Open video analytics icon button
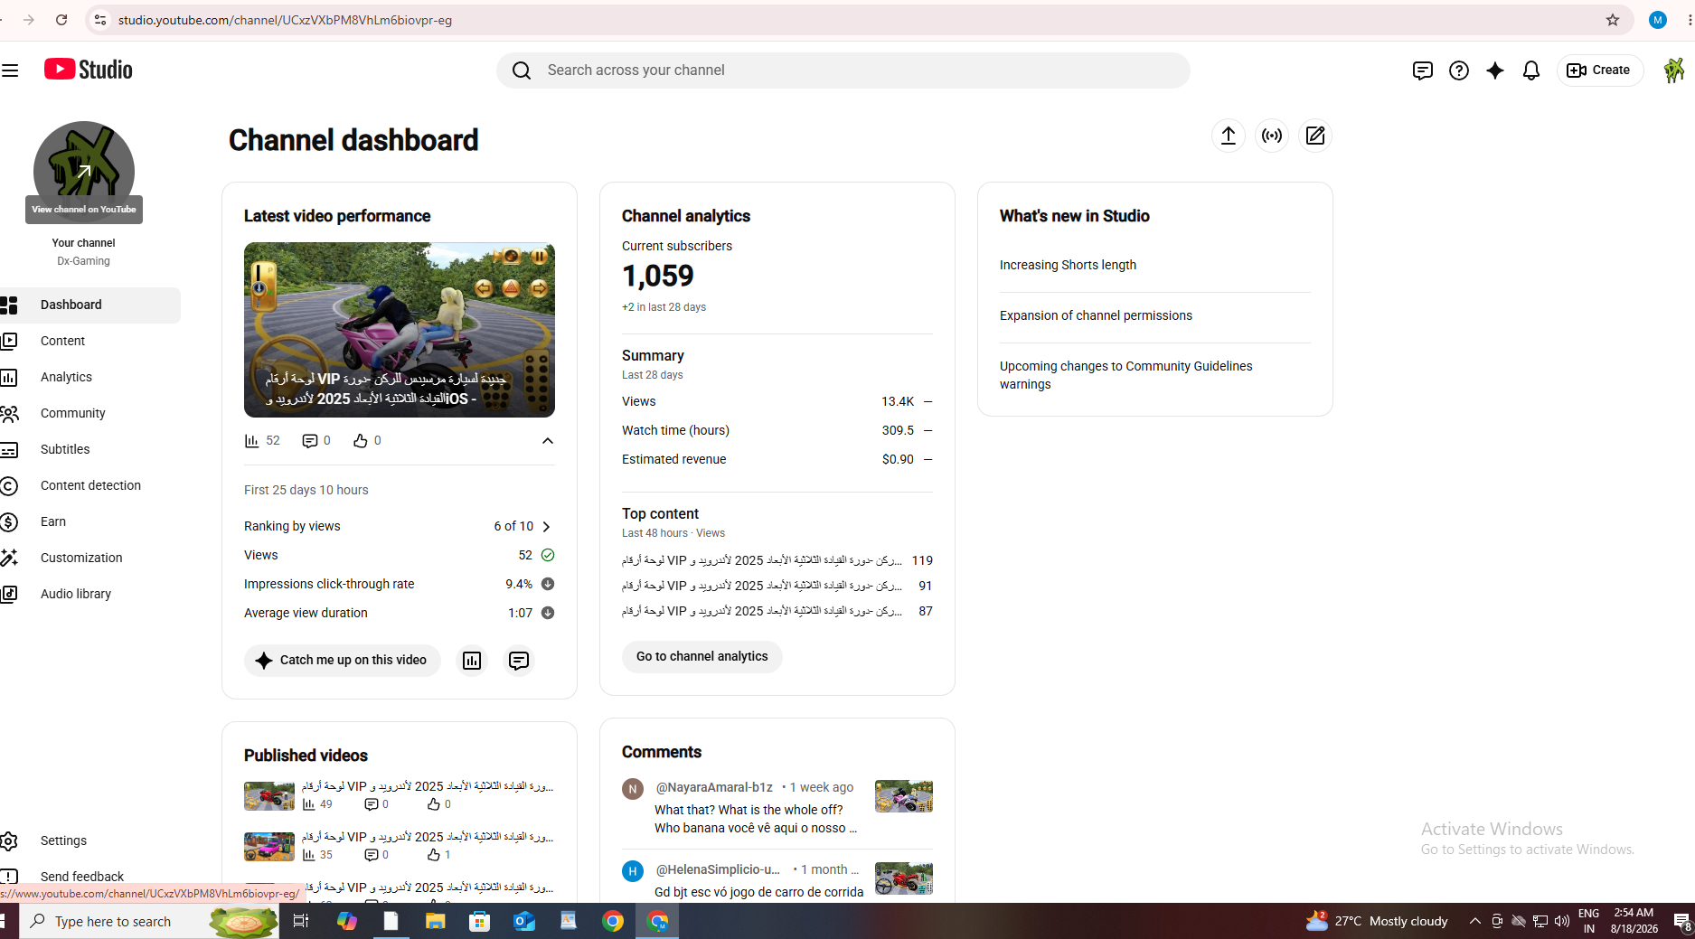 click(x=472, y=661)
